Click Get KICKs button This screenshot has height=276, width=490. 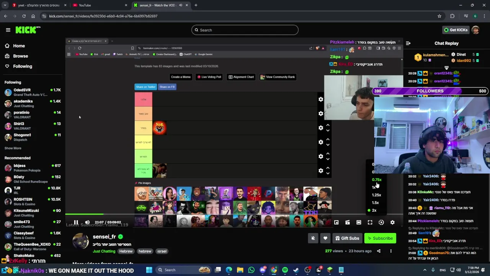tap(456, 30)
